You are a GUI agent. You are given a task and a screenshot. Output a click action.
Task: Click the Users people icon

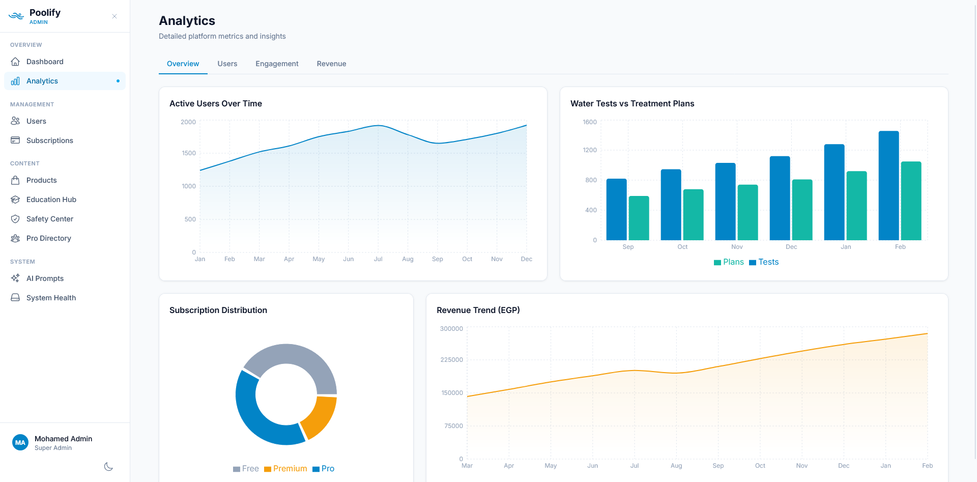click(x=15, y=121)
